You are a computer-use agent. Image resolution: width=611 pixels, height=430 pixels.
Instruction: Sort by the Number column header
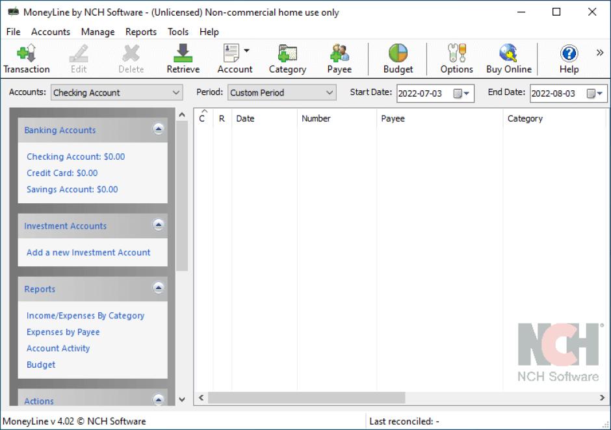coord(337,118)
